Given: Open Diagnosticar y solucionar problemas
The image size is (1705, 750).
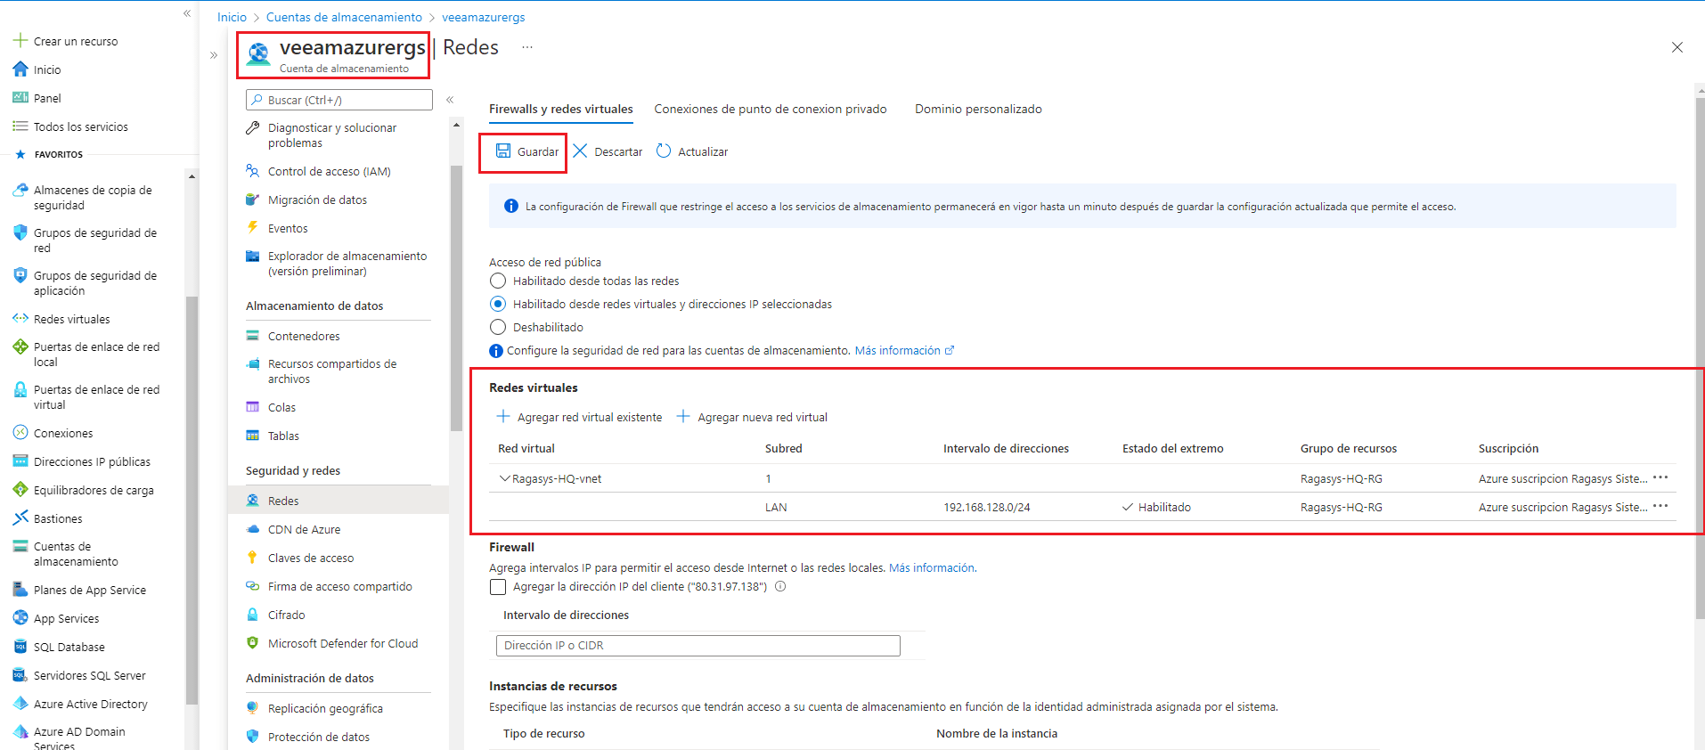Looking at the screenshot, I should pyautogui.click(x=332, y=135).
